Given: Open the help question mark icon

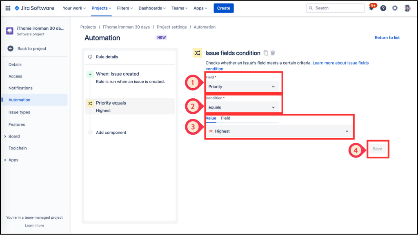Looking at the screenshot, I should (x=383, y=8).
